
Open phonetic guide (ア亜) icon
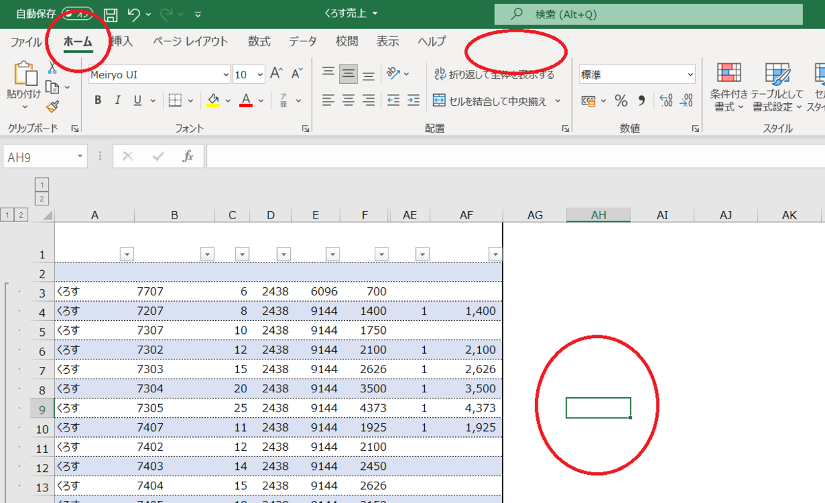click(284, 101)
